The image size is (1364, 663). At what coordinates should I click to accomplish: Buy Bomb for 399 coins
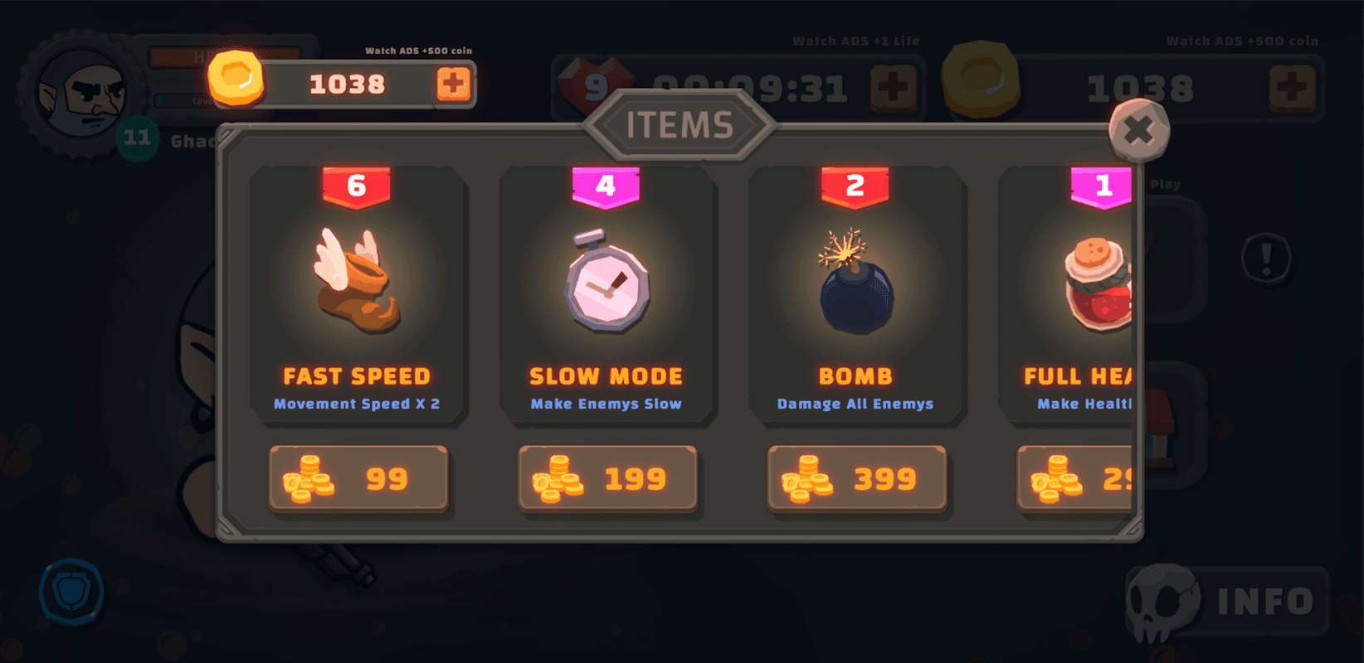(x=857, y=478)
